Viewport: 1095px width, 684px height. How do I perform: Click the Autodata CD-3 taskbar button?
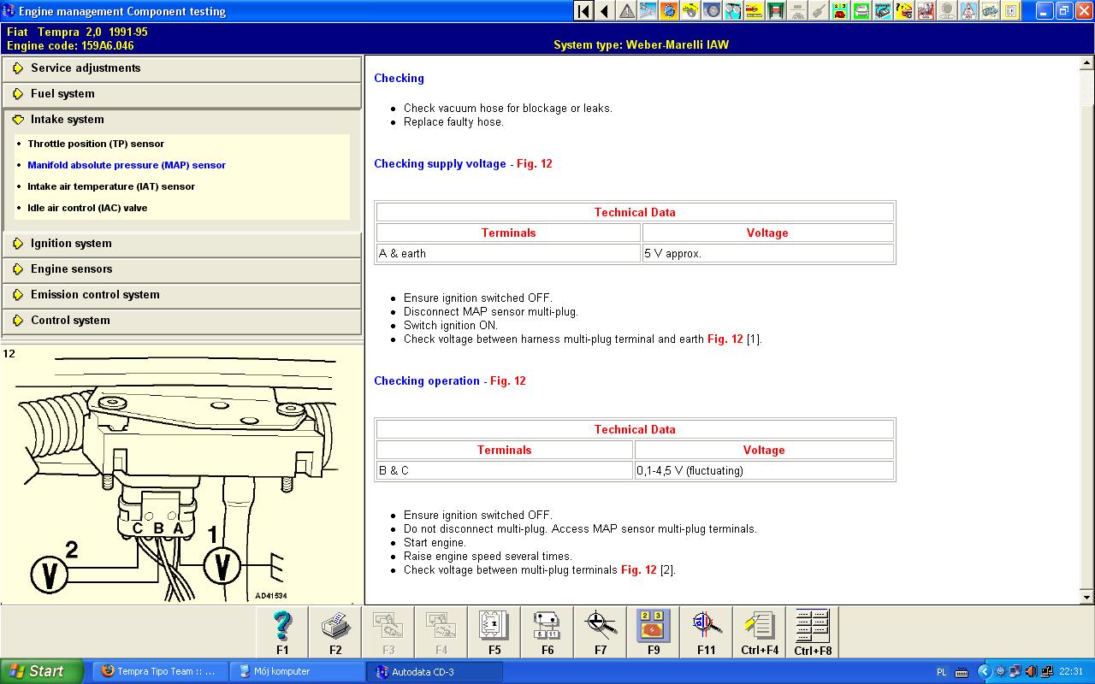coord(435,672)
